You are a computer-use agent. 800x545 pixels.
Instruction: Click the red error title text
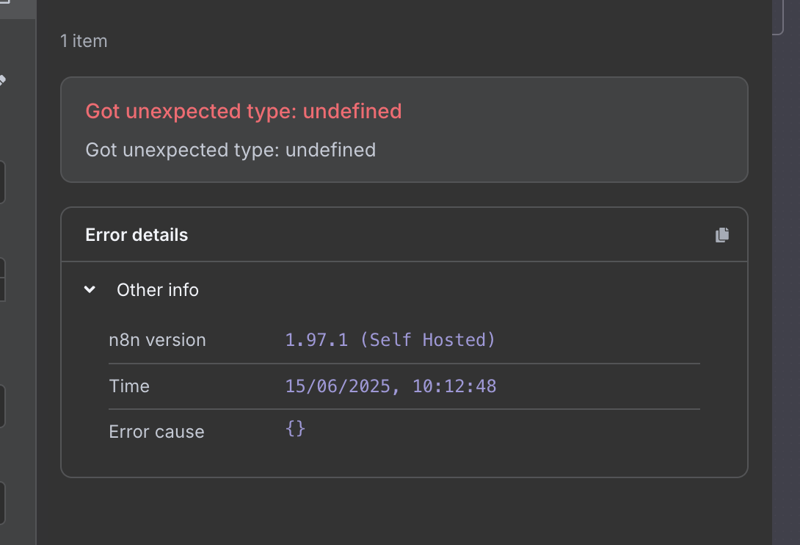[244, 112]
